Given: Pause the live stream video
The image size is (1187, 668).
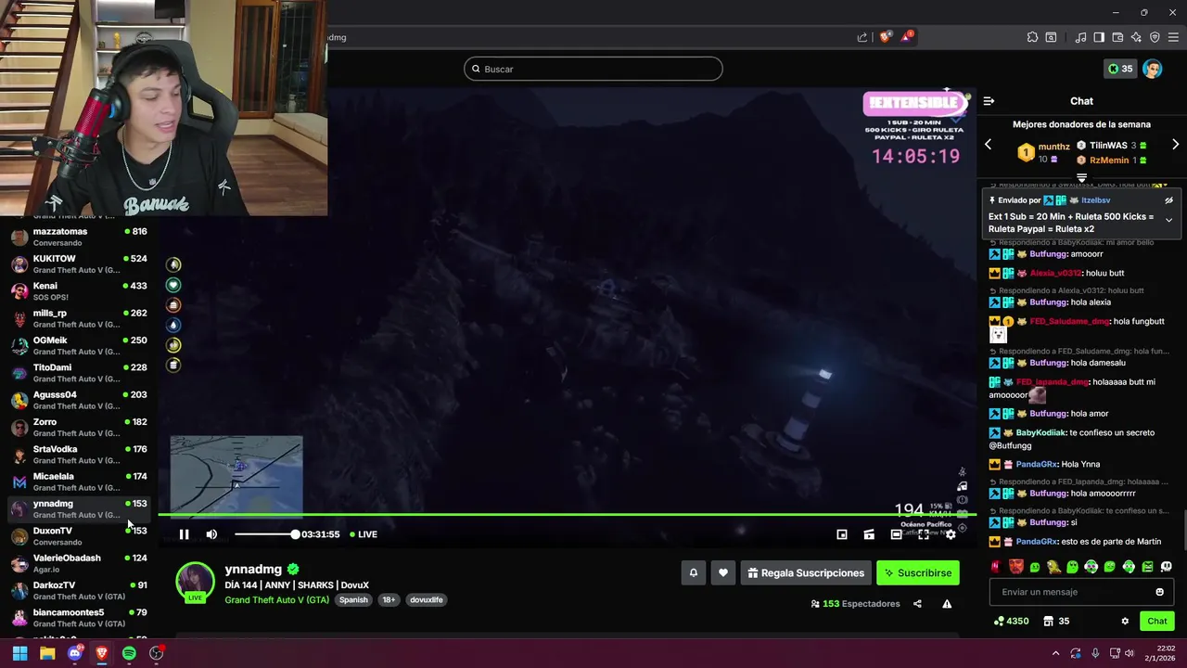Looking at the screenshot, I should click(184, 534).
